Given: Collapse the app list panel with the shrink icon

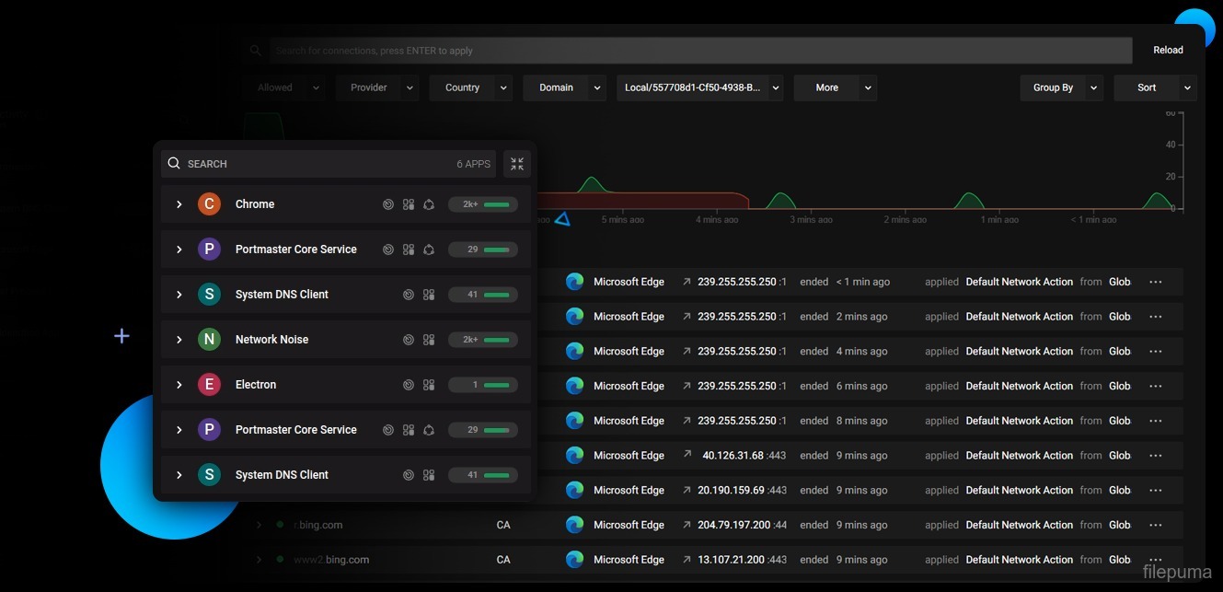Looking at the screenshot, I should 517,164.
